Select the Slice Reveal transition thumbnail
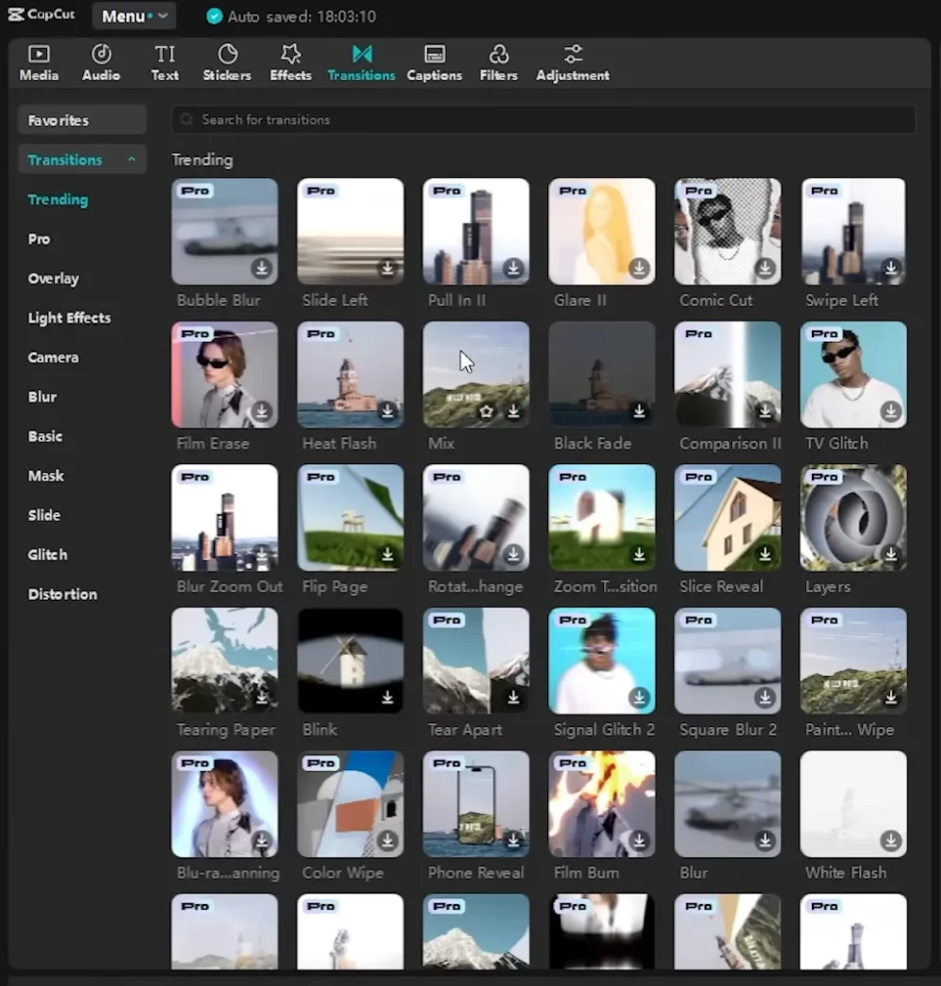This screenshot has width=941, height=986. (727, 517)
